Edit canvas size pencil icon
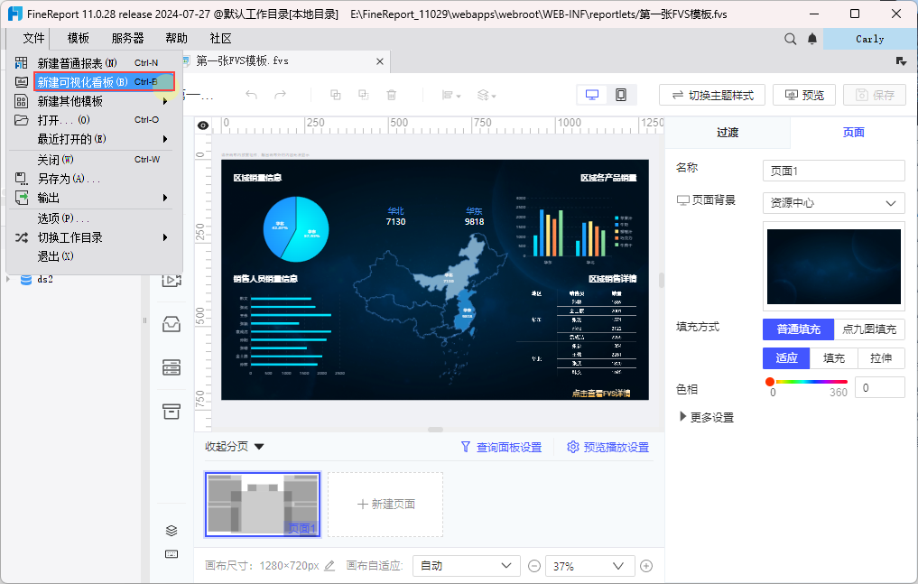The width and height of the screenshot is (918, 584). pos(329,566)
